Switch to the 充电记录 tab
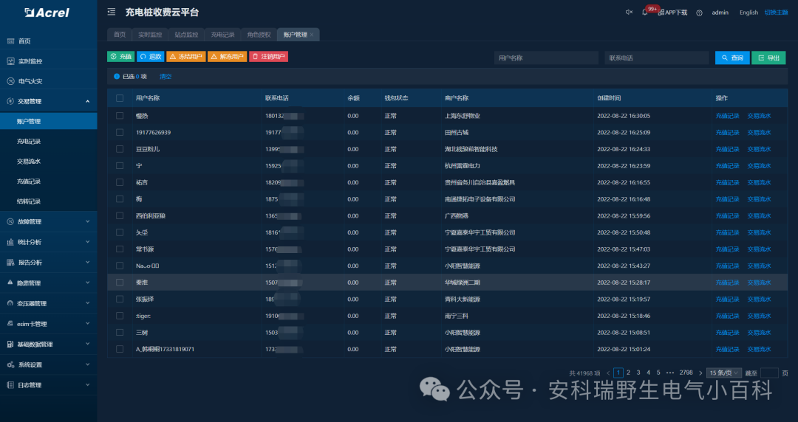This screenshot has width=798, height=422. click(222, 35)
